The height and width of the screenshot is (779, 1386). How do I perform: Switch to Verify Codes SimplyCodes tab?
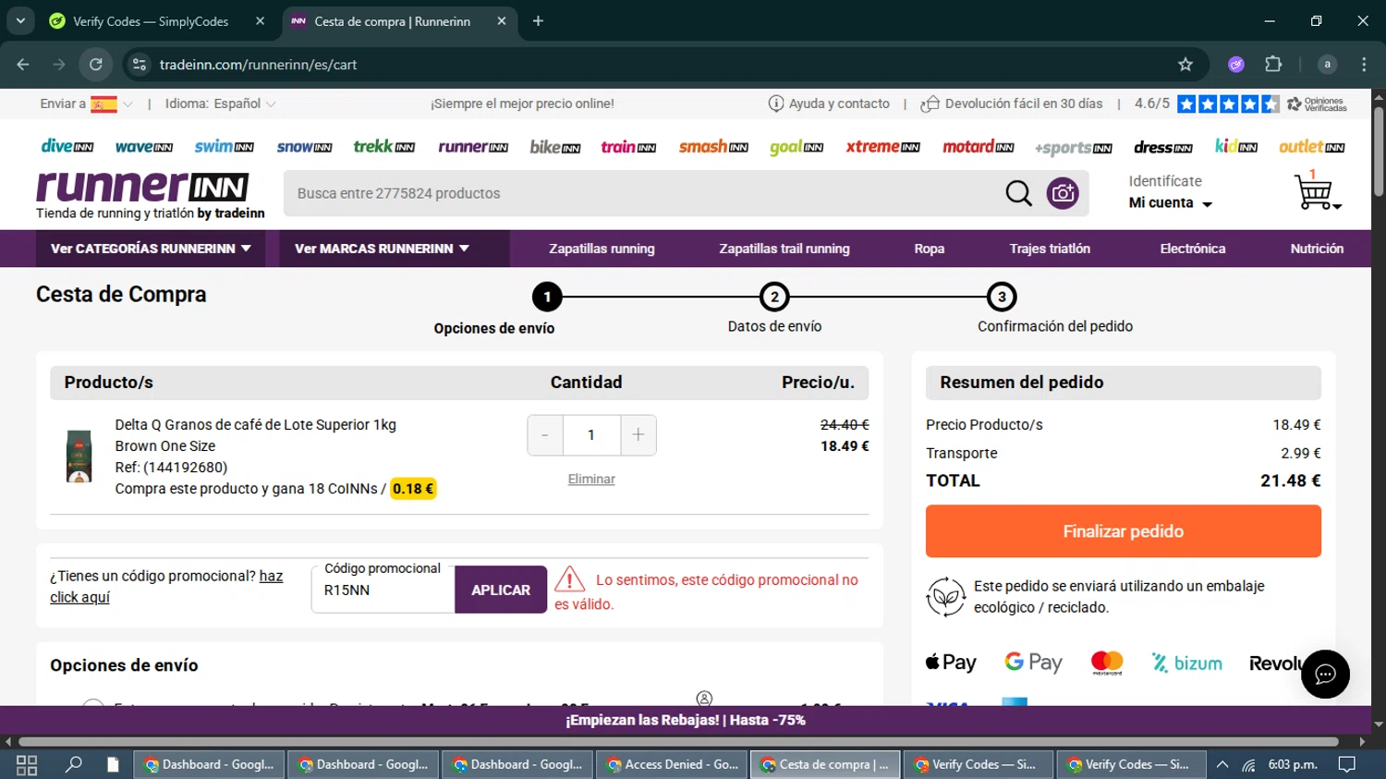pos(155,21)
